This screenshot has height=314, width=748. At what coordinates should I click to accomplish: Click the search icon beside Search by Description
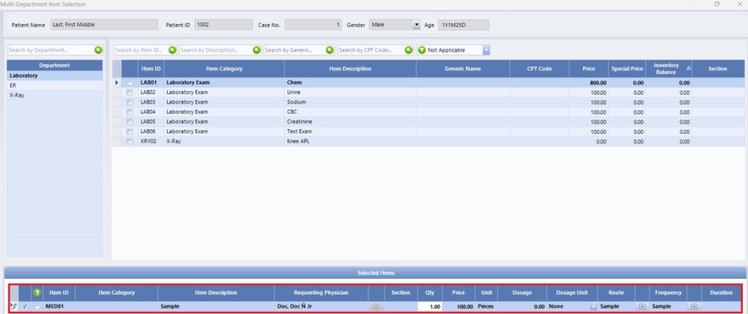tap(257, 50)
